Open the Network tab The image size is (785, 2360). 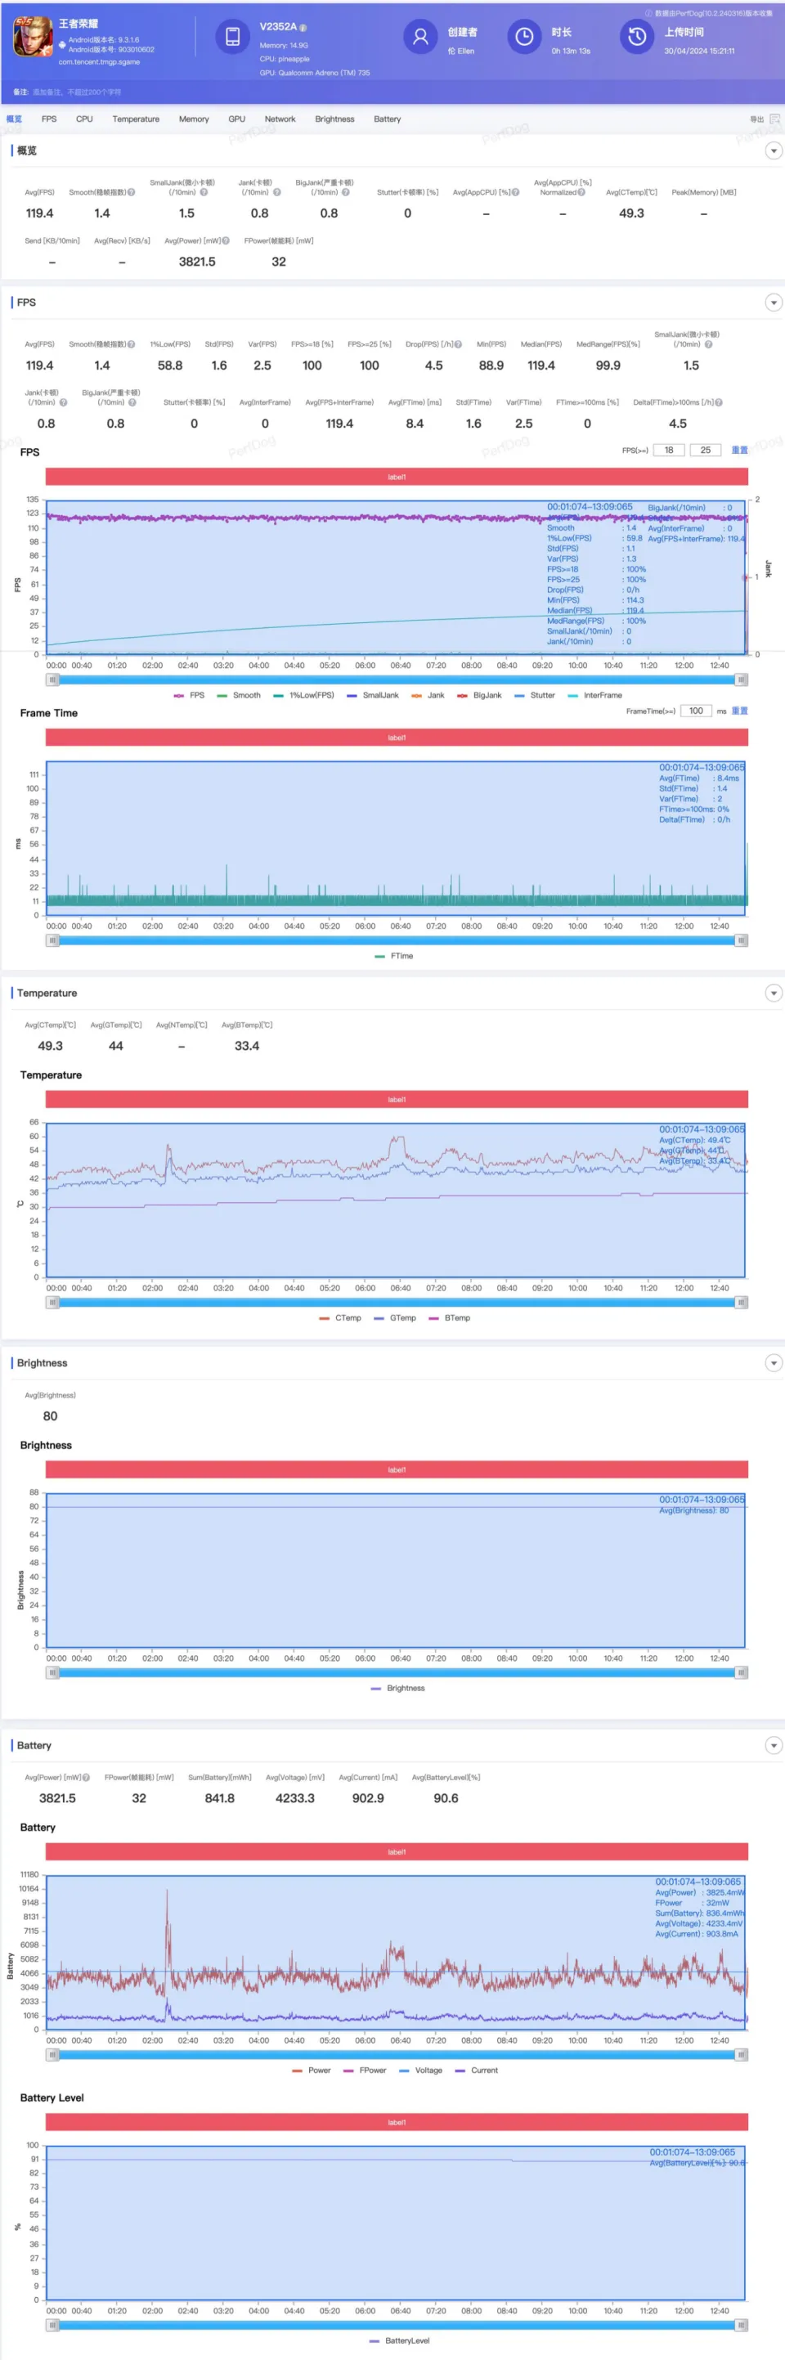pyautogui.click(x=280, y=119)
